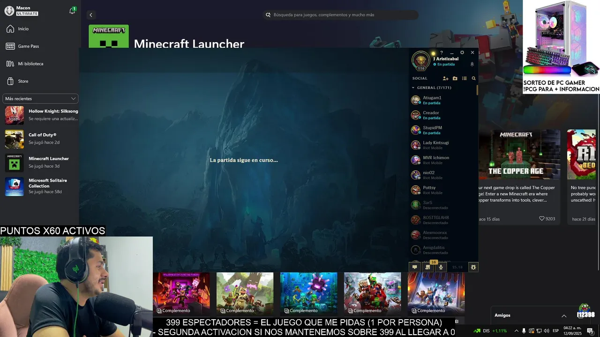Select friend Lady Kintsugi
Viewport: 600px width, 337px height.
[443, 145]
